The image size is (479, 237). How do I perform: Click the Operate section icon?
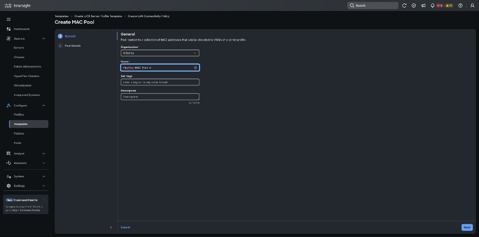click(8, 39)
